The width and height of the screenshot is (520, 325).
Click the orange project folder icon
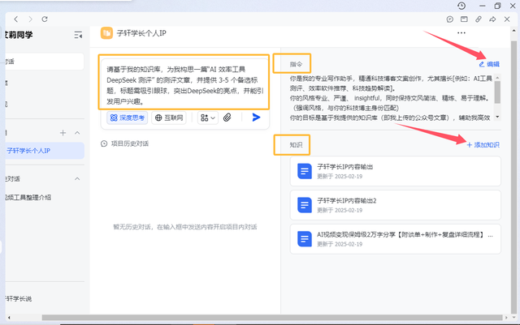click(106, 33)
